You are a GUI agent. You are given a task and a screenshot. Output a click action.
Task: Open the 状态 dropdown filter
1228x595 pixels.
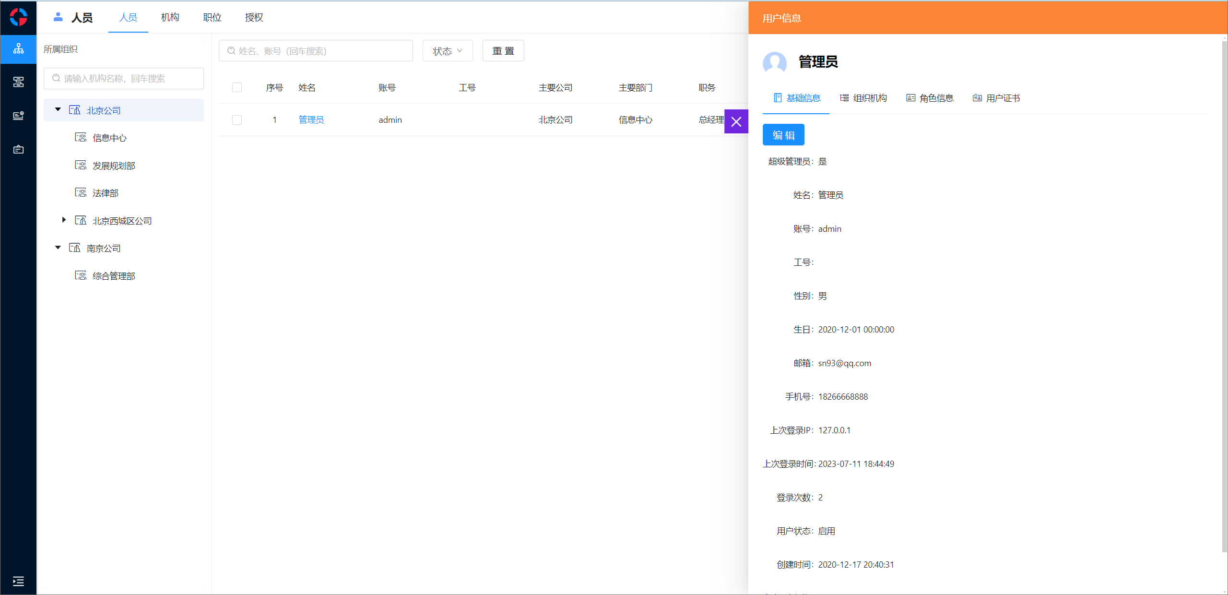pos(447,51)
